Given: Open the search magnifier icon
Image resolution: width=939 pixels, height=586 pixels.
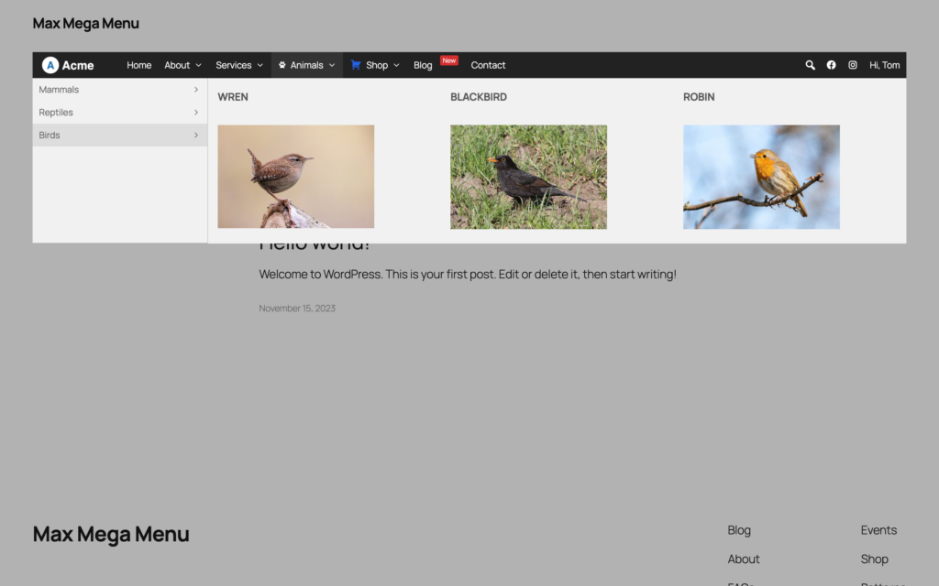Looking at the screenshot, I should 810,65.
